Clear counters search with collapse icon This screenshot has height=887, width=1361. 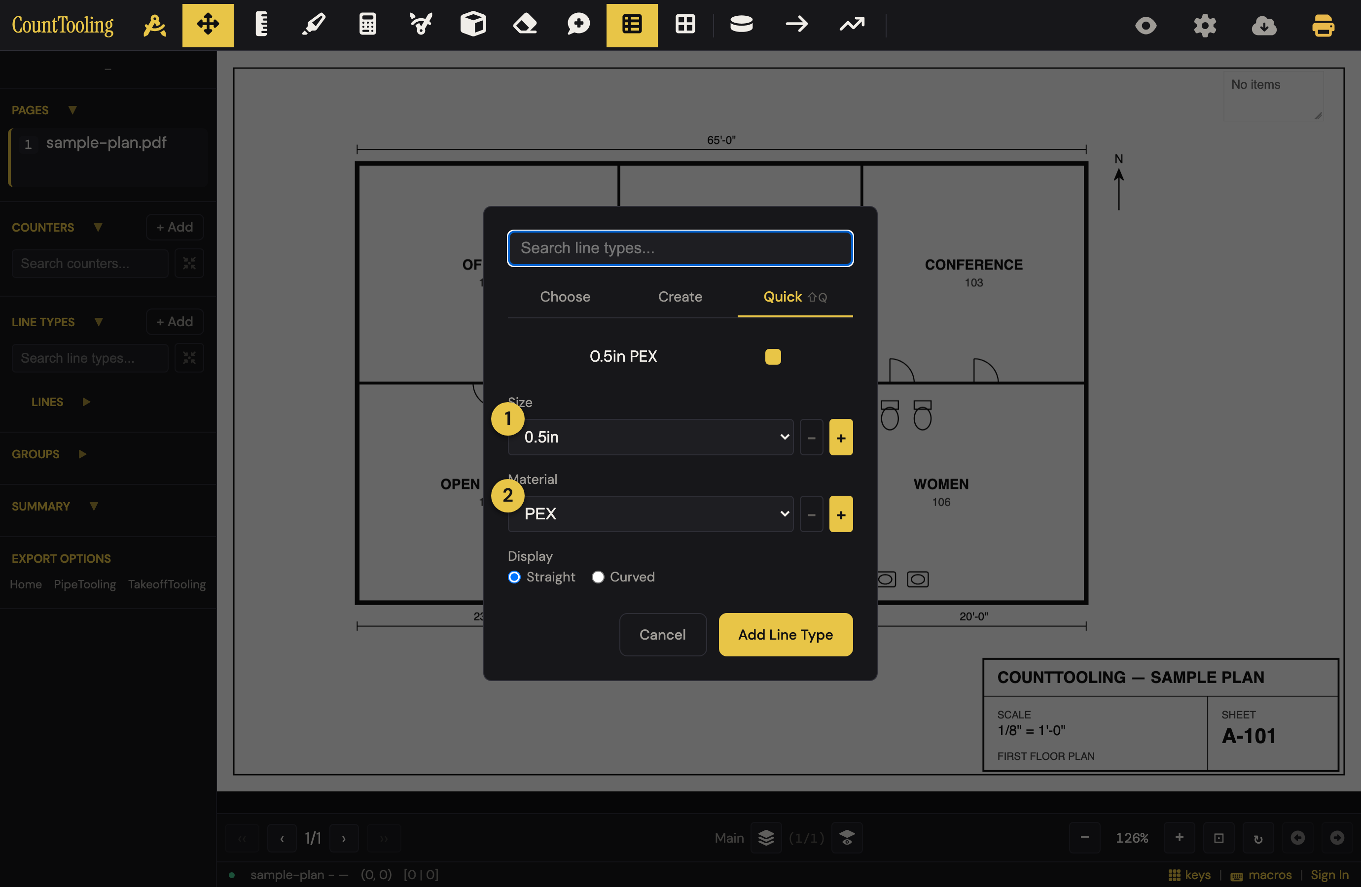pyautogui.click(x=189, y=264)
